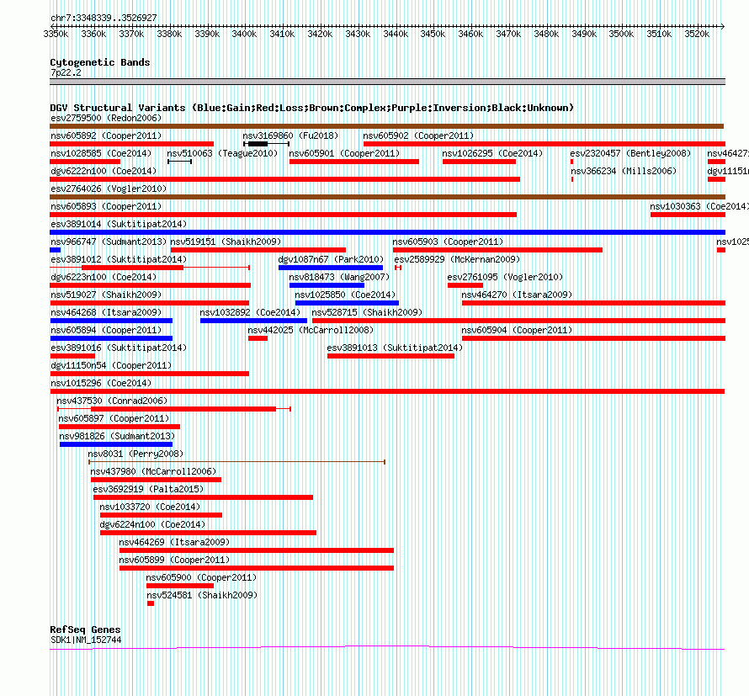Image resolution: width=749 pixels, height=696 pixels.
Task: Click esv2761095 (Vogler2010) label
Action: [x=506, y=277]
